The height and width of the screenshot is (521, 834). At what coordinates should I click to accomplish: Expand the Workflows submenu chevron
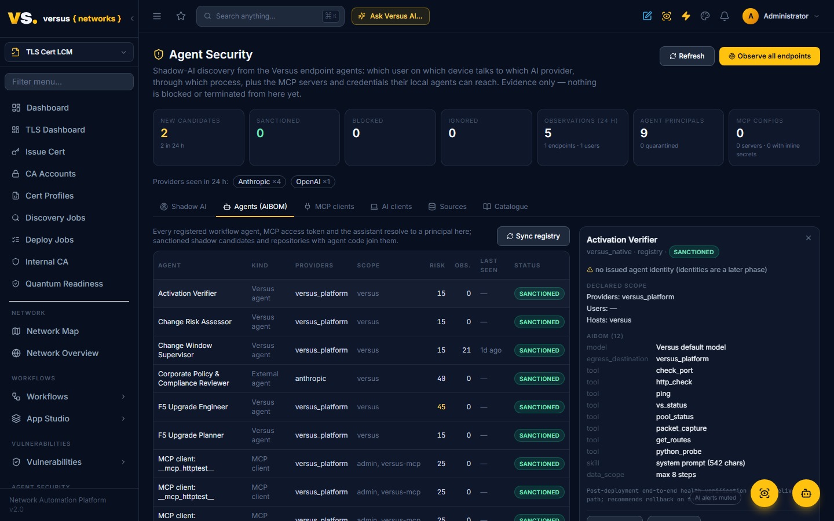(123, 397)
